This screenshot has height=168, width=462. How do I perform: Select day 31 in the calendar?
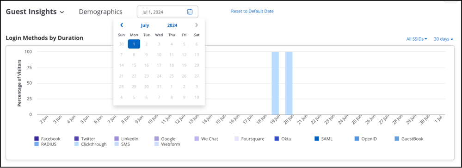tap(159, 87)
